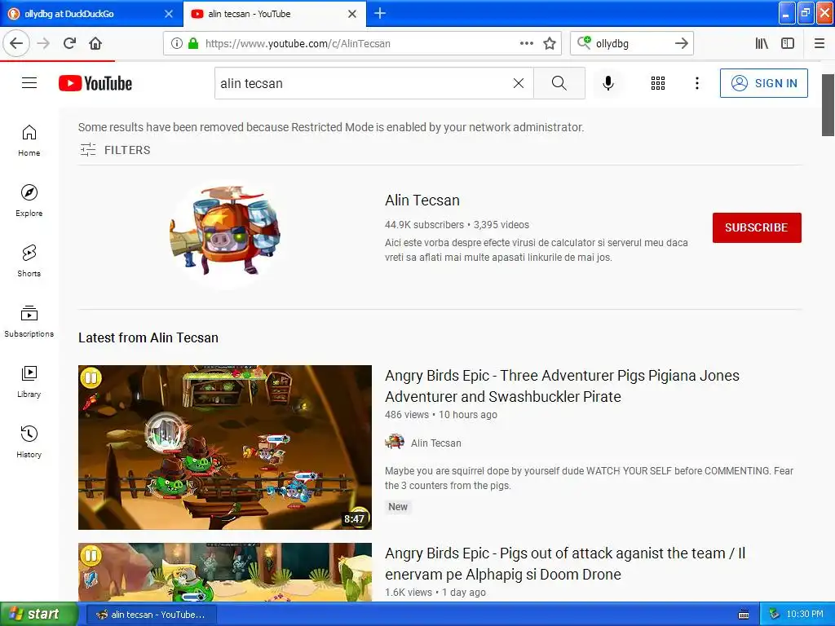Start voice search with microphone icon
This screenshot has height=626, width=835.
coord(608,83)
